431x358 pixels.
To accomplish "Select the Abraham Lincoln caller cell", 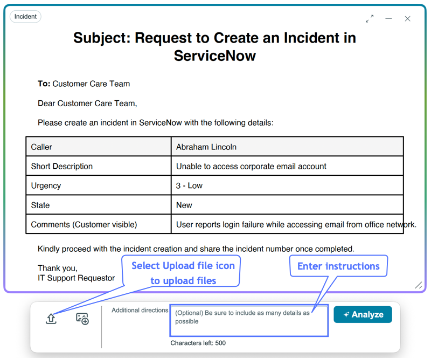I will [x=287, y=147].
